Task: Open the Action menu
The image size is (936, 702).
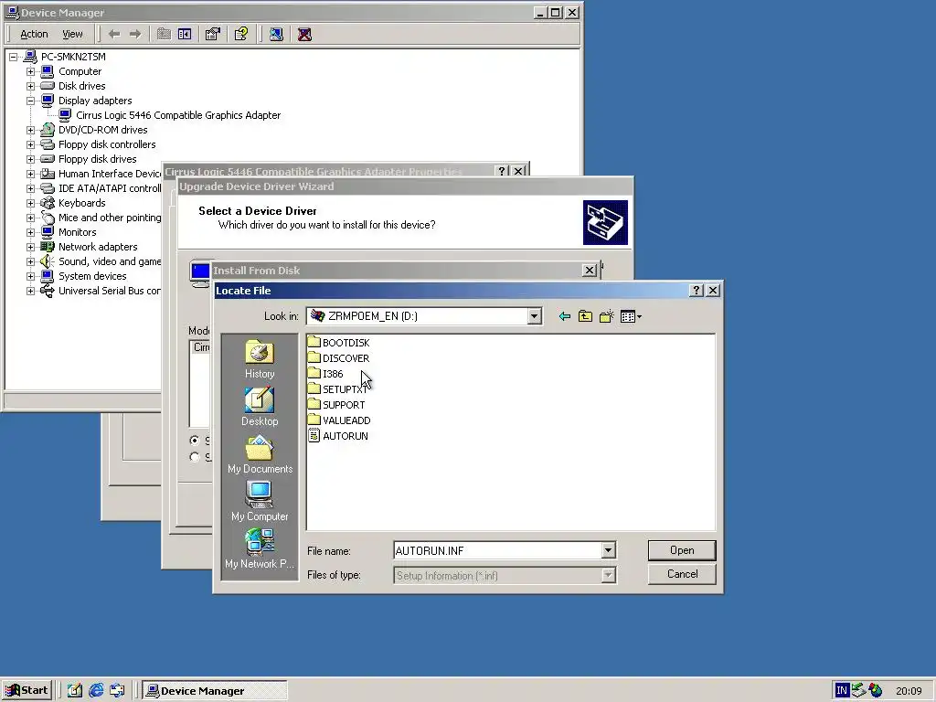Action: coord(34,34)
